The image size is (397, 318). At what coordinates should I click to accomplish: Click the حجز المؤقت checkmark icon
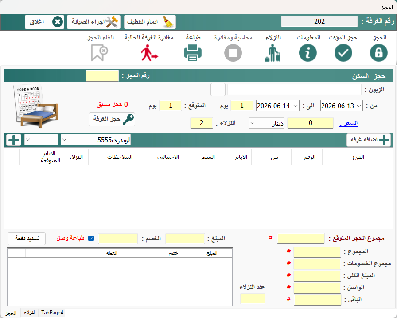[x=343, y=53]
